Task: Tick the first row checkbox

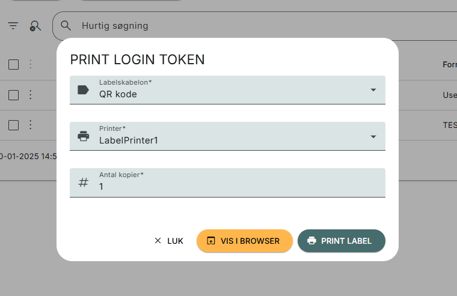Action: tap(13, 65)
